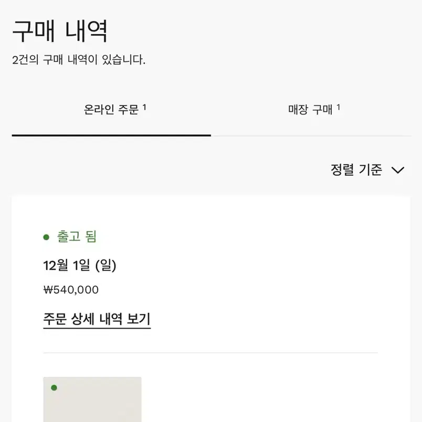The height and width of the screenshot is (422, 422).
Task: Click the 2건의 구매 내역이 있습니다 text
Action: pyautogui.click(x=79, y=59)
